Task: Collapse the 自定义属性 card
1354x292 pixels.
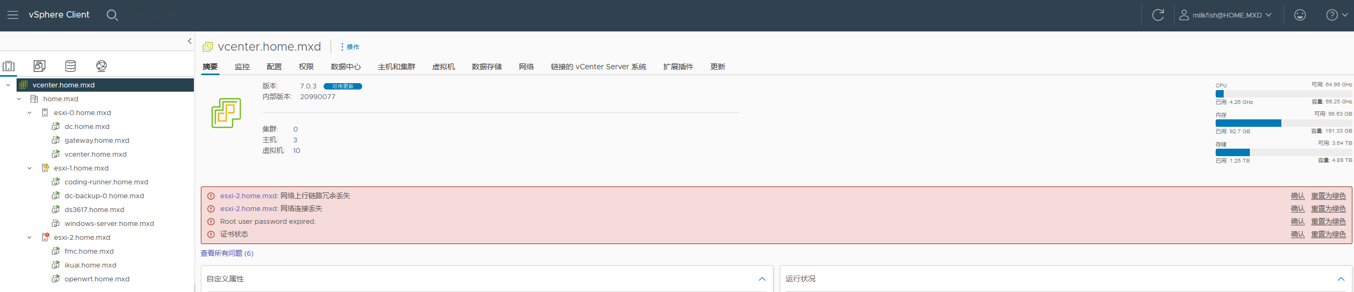Action: 762,279
